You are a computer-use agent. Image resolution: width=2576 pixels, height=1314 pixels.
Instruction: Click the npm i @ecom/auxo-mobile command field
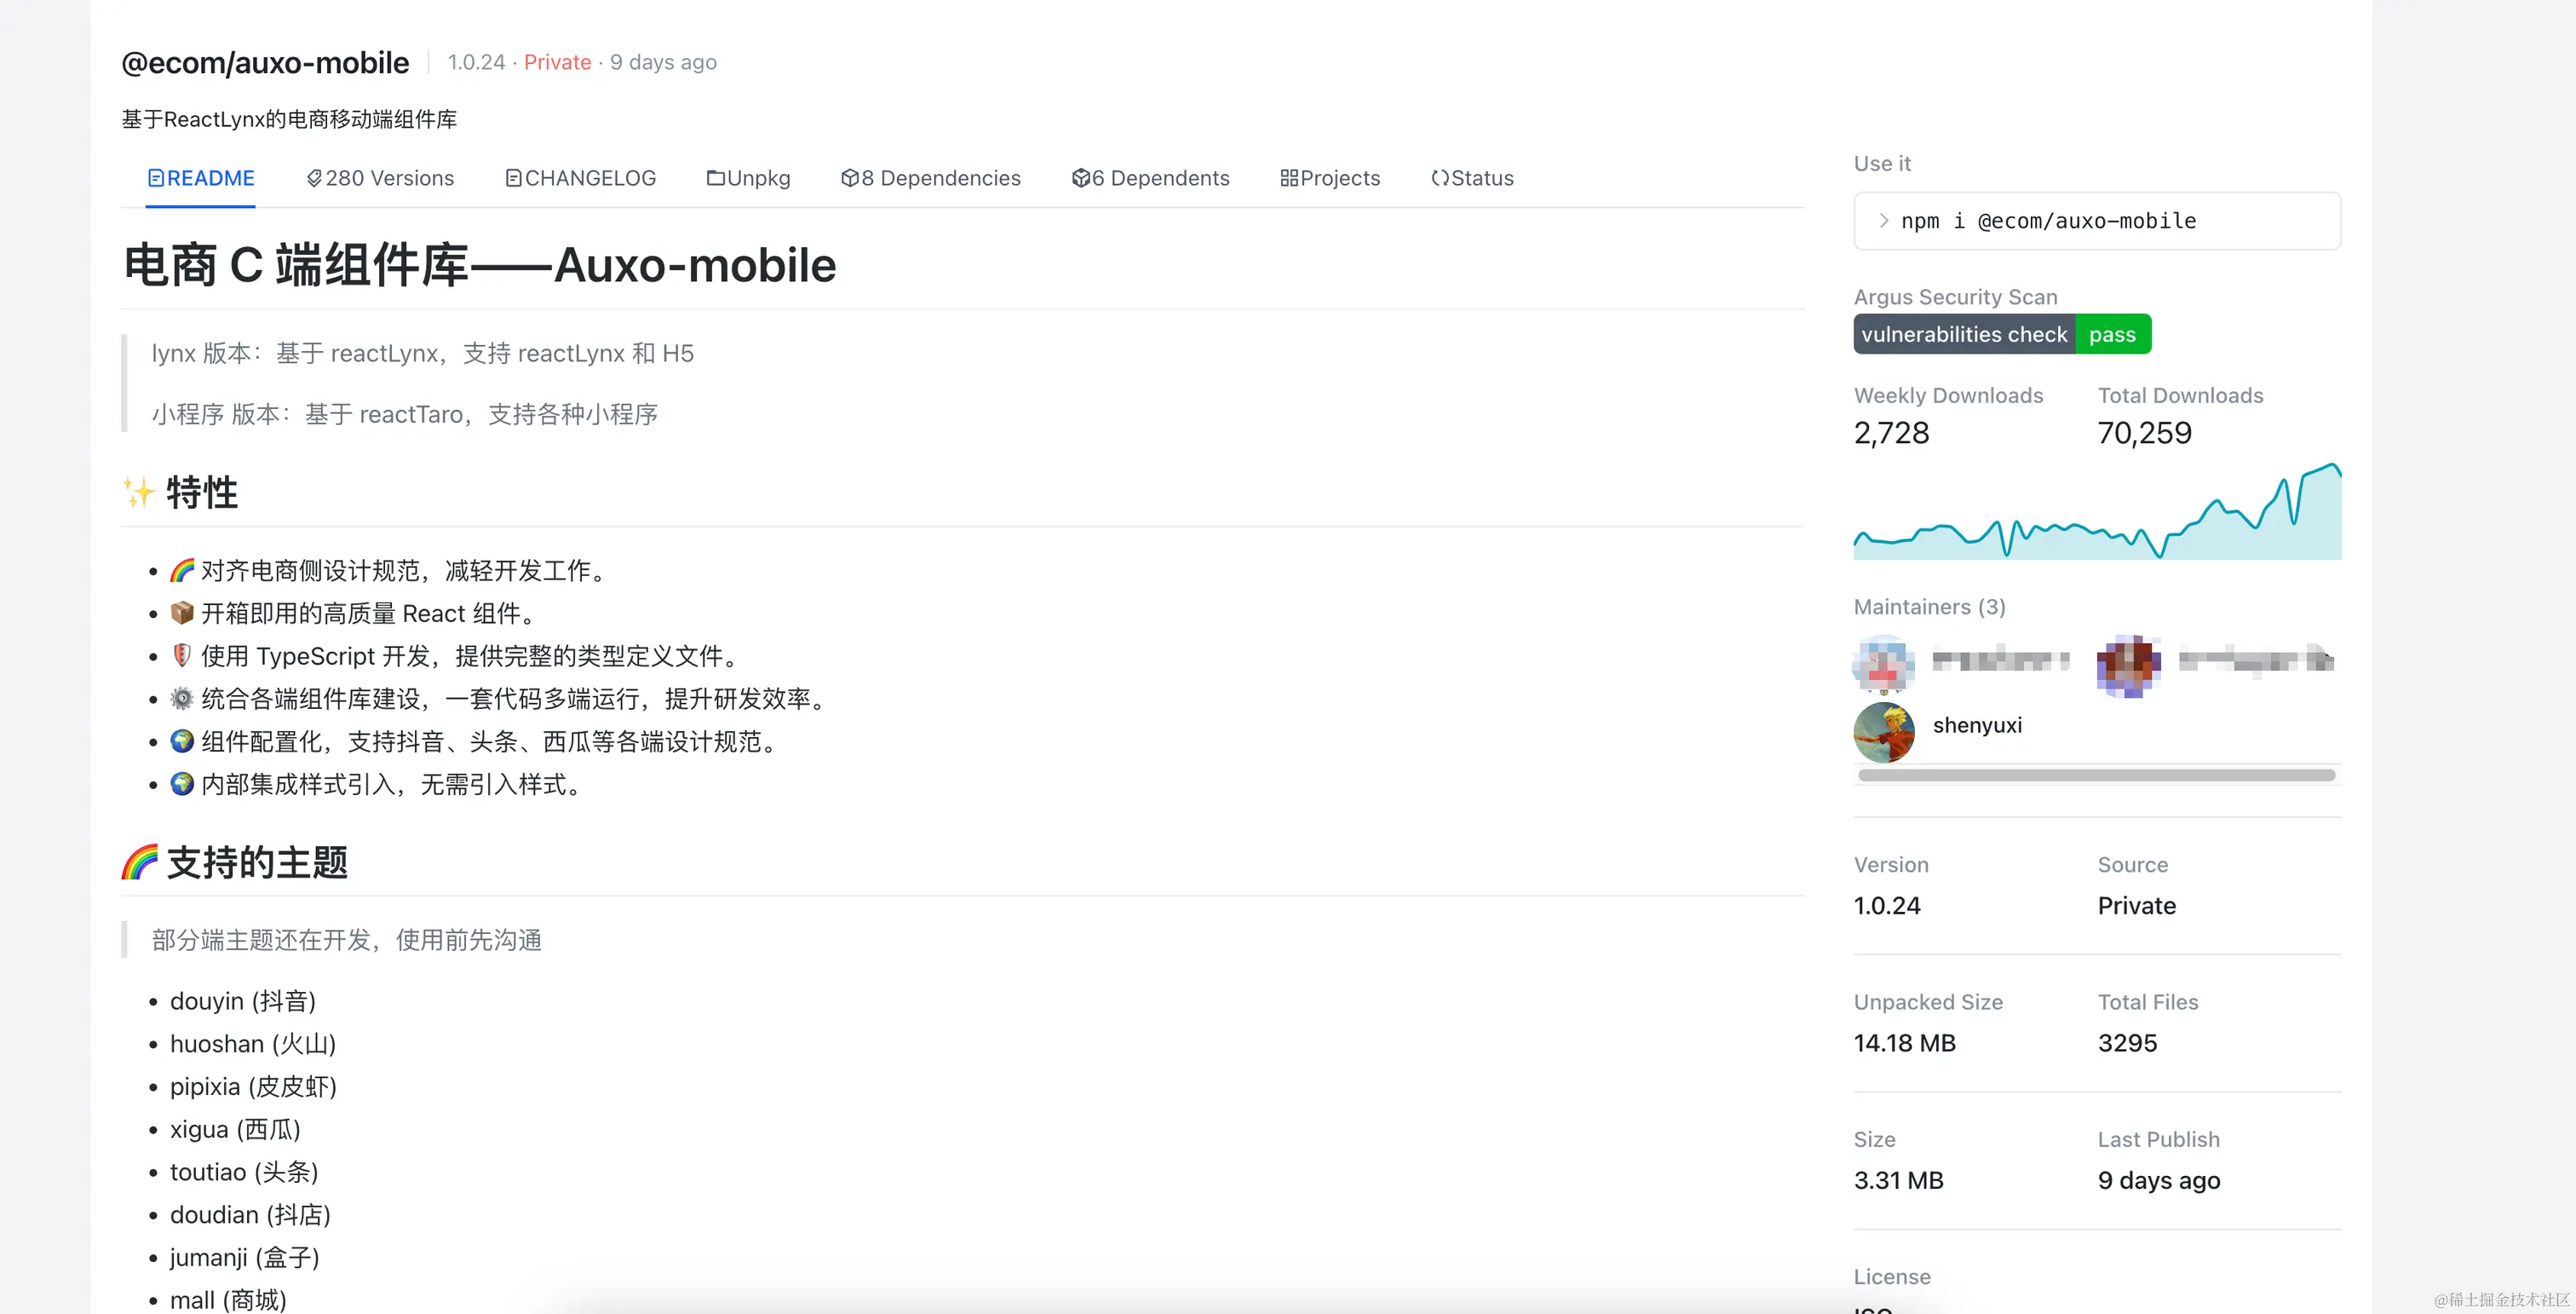tap(2097, 221)
